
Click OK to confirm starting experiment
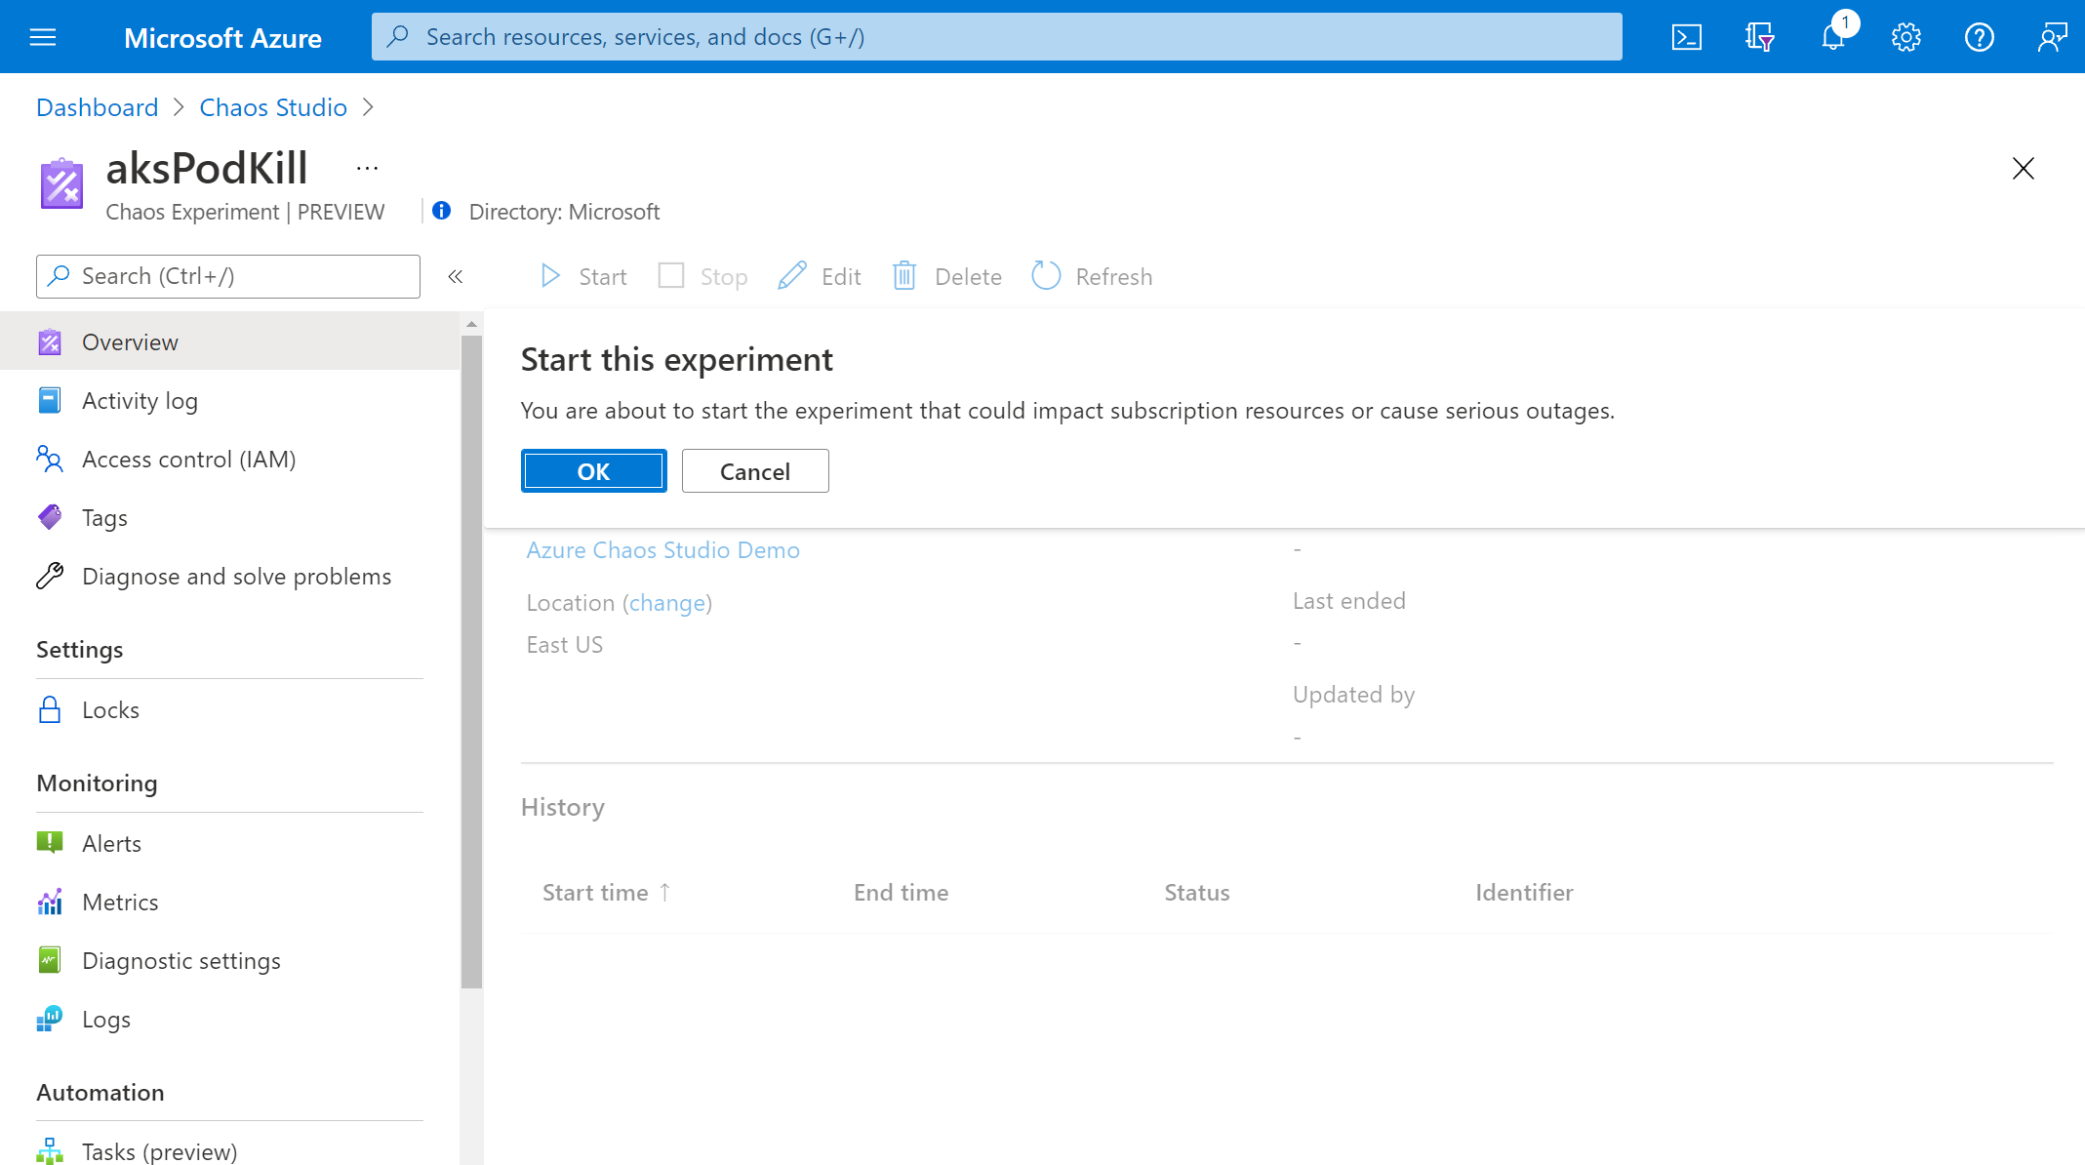(593, 471)
